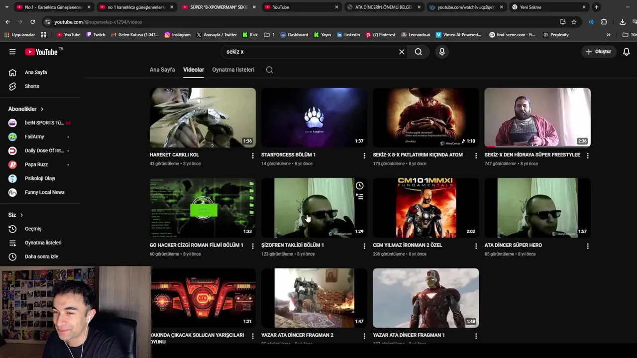
Task: Open SÜPER FREESTYLEE video thumbnail
Action: coord(537,117)
